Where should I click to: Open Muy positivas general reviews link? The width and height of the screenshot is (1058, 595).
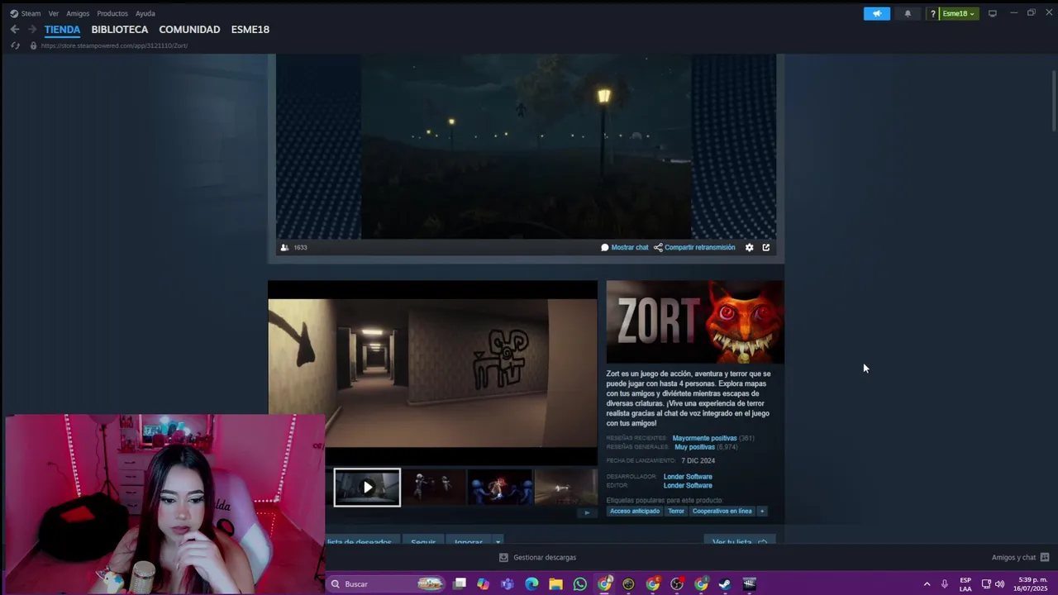pos(694,447)
